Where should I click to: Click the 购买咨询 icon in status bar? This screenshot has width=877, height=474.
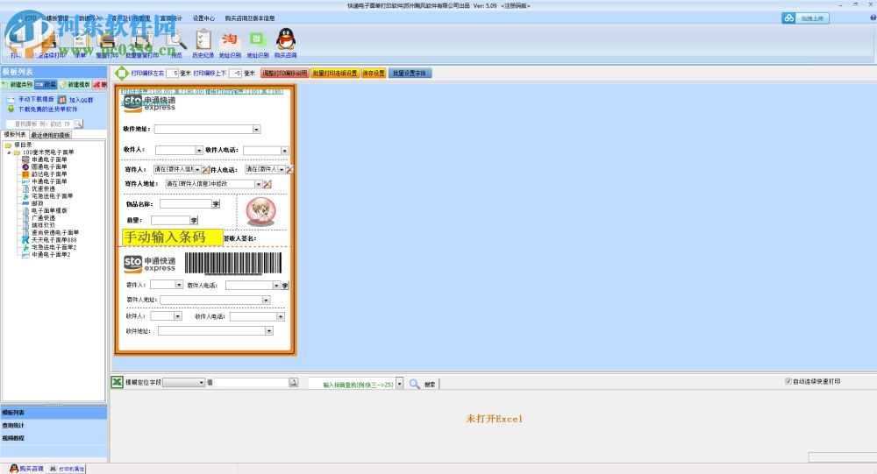(14, 469)
